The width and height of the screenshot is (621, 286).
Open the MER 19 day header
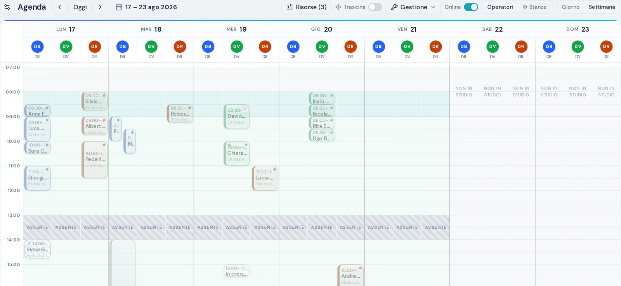pos(236,29)
